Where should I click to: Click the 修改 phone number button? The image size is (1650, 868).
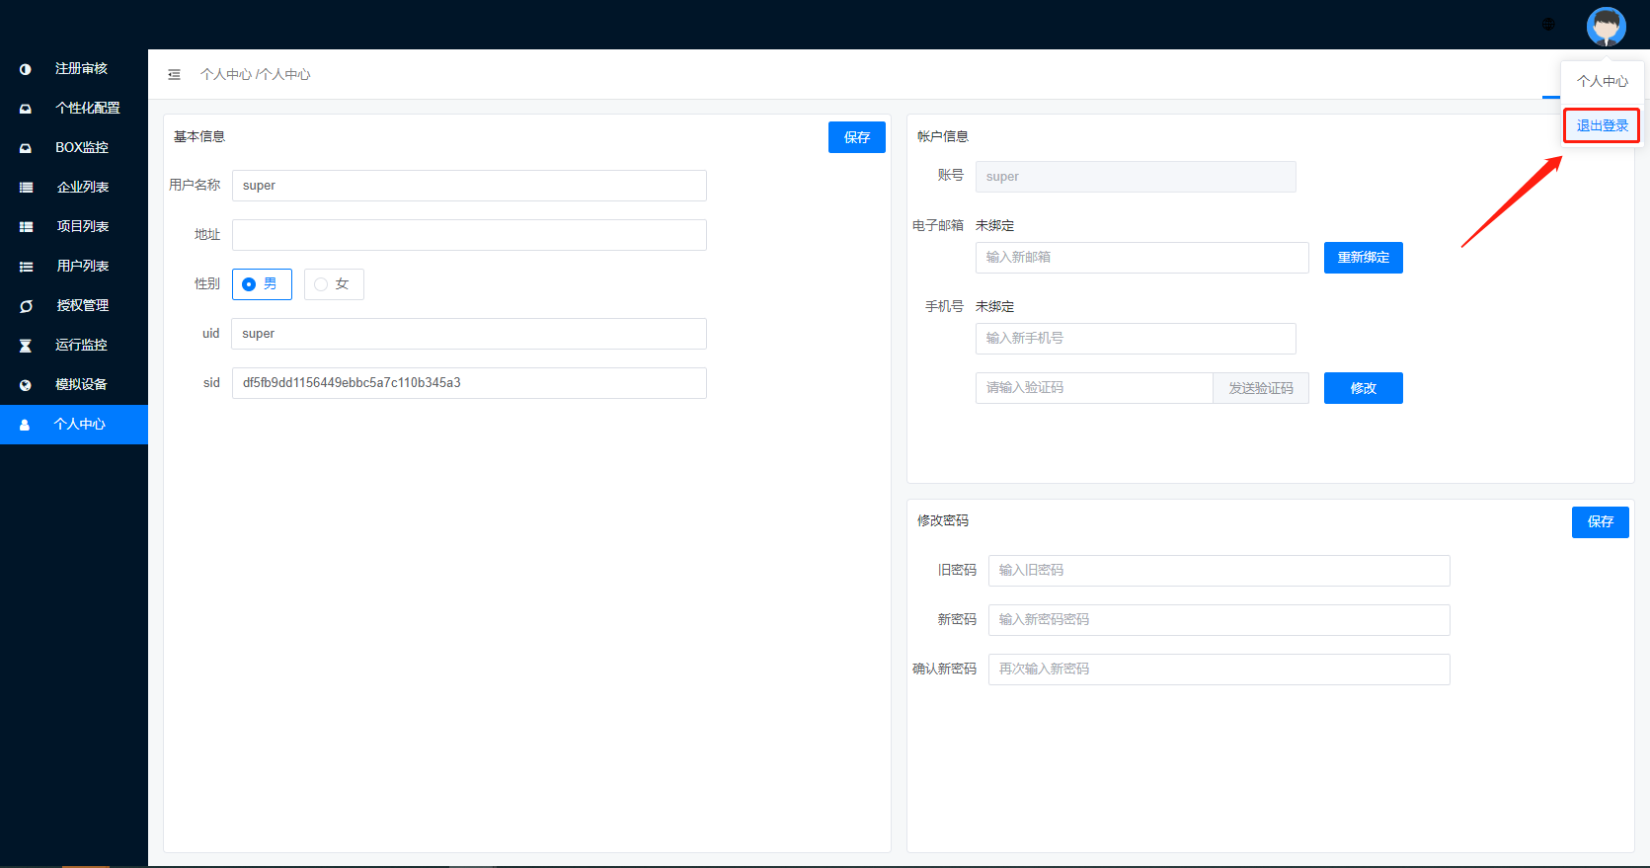tap(1363, 388)
